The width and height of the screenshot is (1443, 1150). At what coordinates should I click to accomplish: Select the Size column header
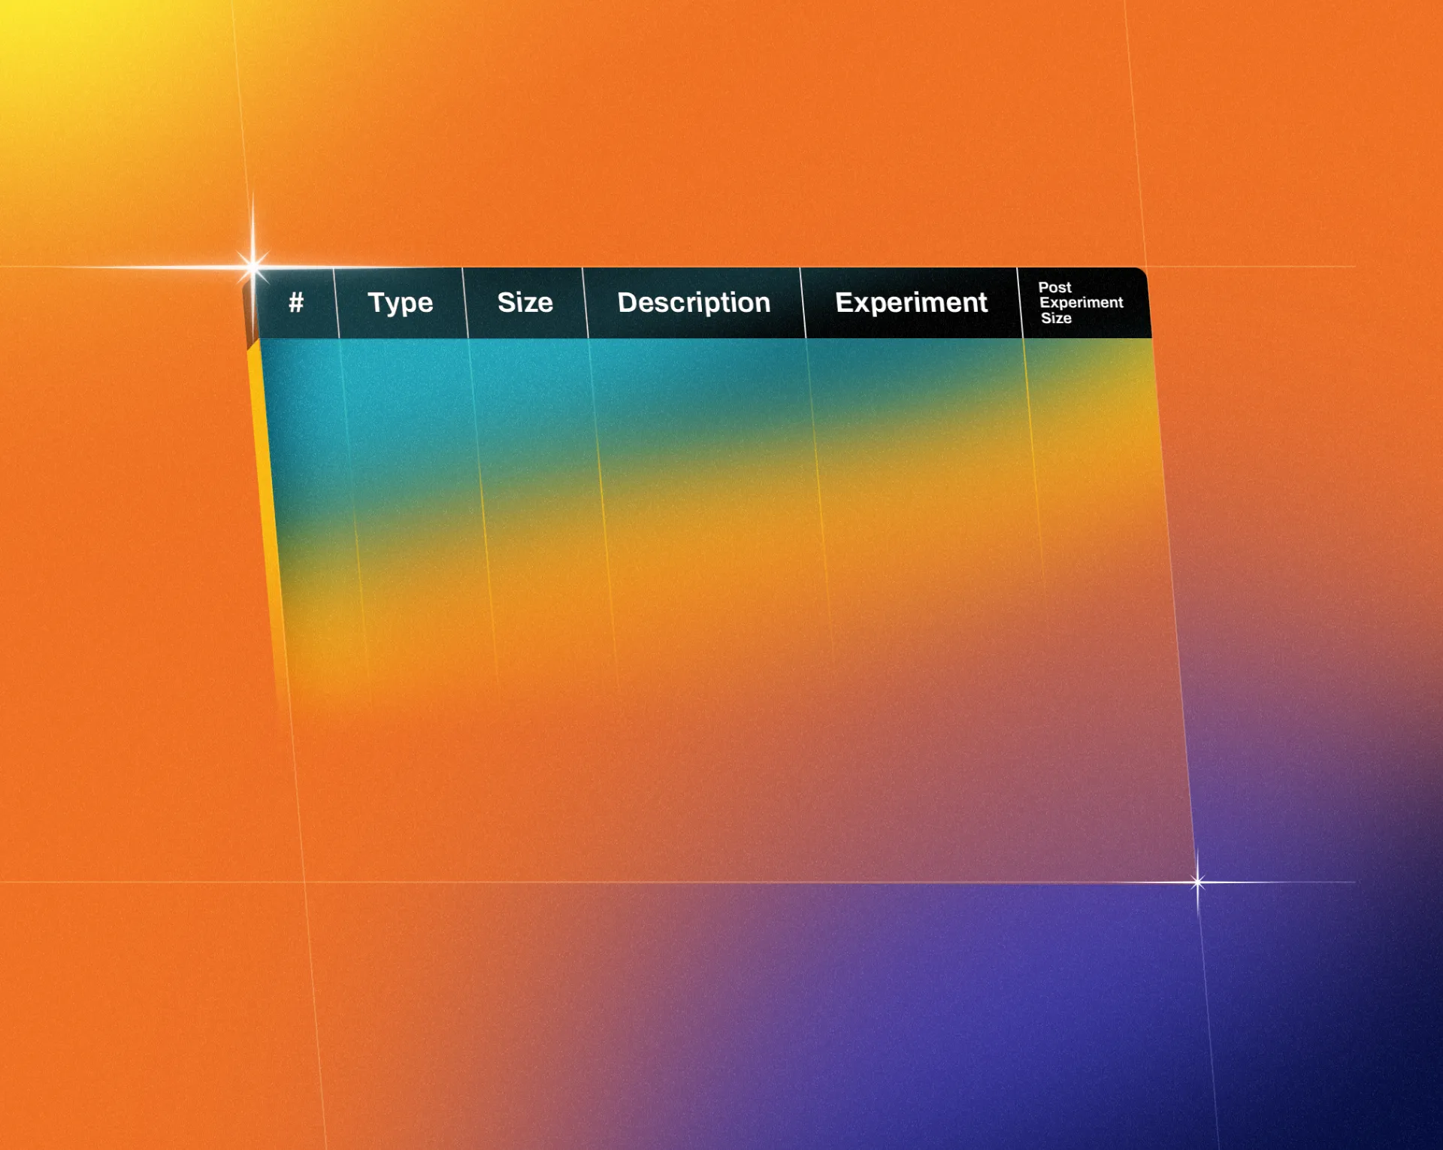pos(525,302)
